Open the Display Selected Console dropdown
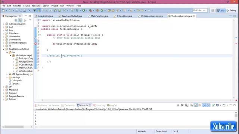This screenshot has height=134, width=239. click(221, 105)
